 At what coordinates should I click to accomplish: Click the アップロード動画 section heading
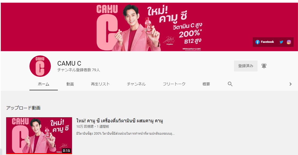[x=23, y=108]
